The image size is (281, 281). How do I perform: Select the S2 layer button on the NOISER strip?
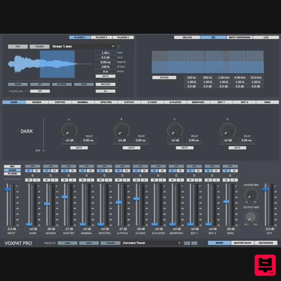[x=54, y=170]
